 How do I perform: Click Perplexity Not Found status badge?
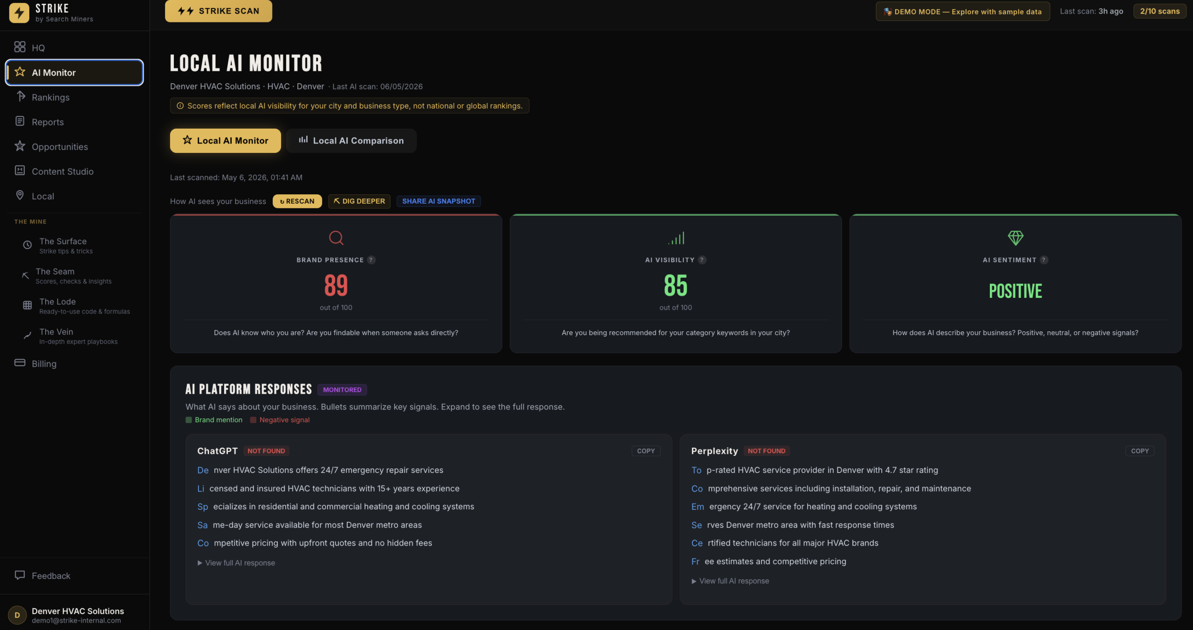click(x=767, y=451)
